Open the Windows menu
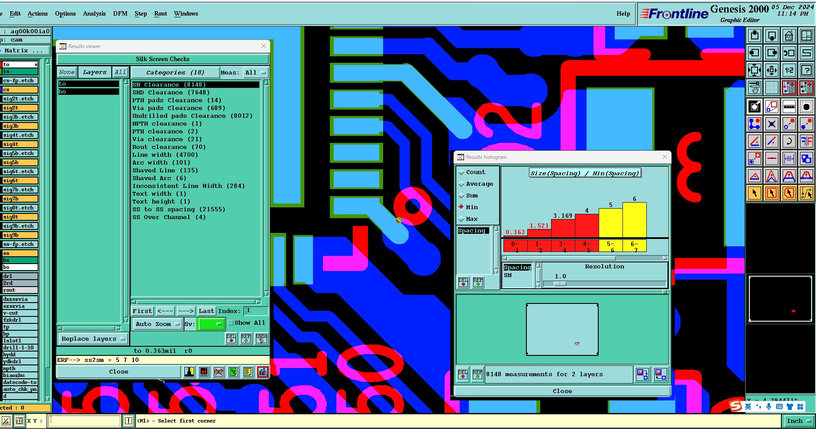816x429 pixels. [186, 13]
